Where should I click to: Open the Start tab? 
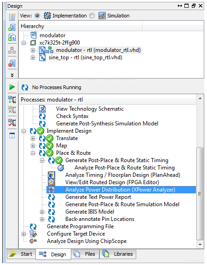click(21, 254)
